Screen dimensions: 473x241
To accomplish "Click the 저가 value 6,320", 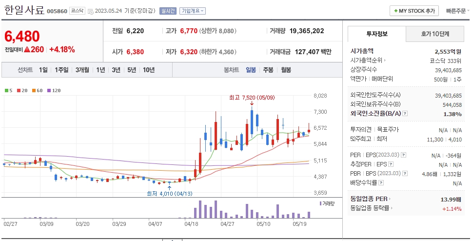I will [189, 52].
